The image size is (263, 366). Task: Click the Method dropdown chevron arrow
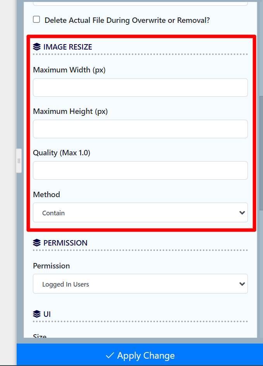[x=242, y=213]
